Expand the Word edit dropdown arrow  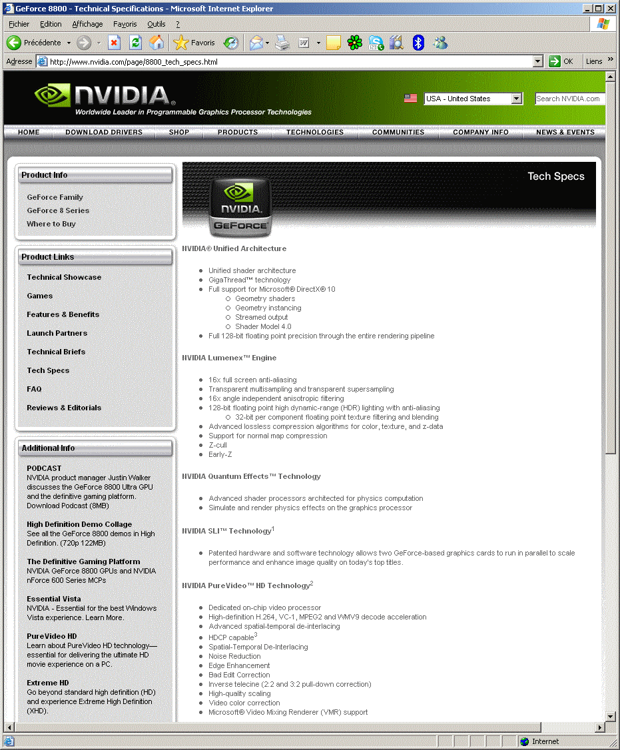point(318,43)
